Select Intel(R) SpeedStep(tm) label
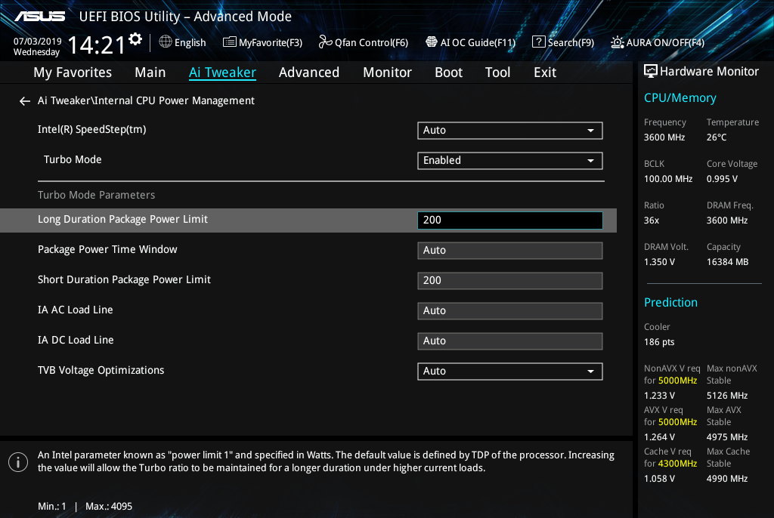Viewport: 774px width, 518px height. click(x=91, y=130)
